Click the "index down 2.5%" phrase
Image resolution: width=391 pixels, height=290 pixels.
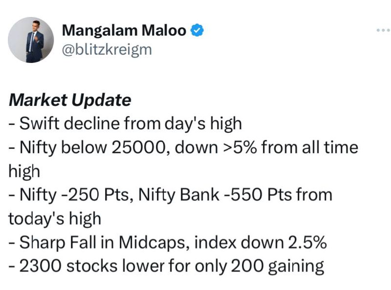[x=261, y=242]
